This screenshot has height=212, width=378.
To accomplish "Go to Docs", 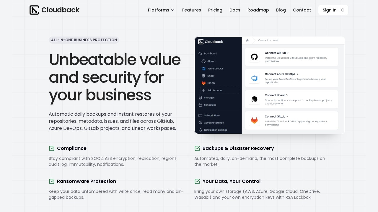I will [x=235, y=10].
